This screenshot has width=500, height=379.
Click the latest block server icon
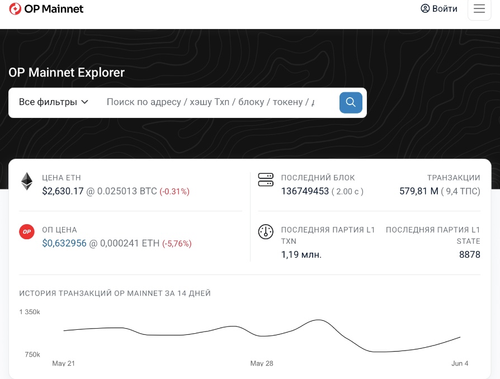pyautogui.click(x=266, y=180)
